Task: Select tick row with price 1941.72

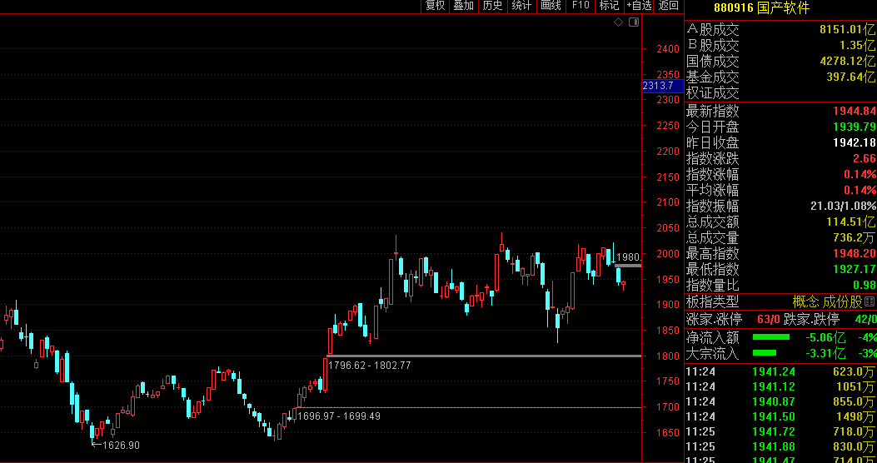Action: point(780,431)
